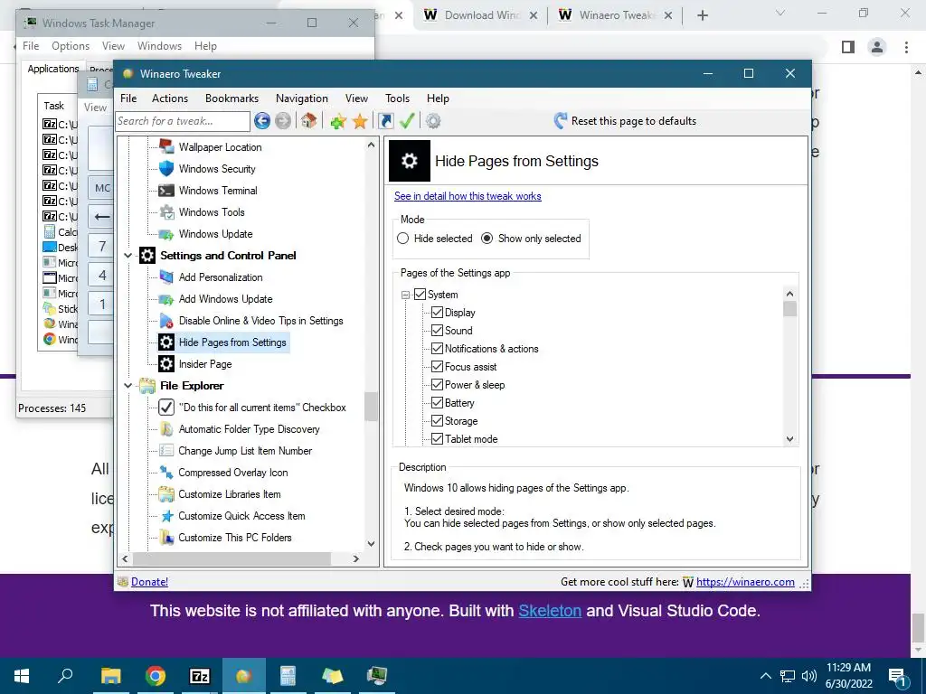Screen dimensions: 926x694
Task: Open the Tools menu in Winaero Tweaker
Action: click(x=398, y=98)
